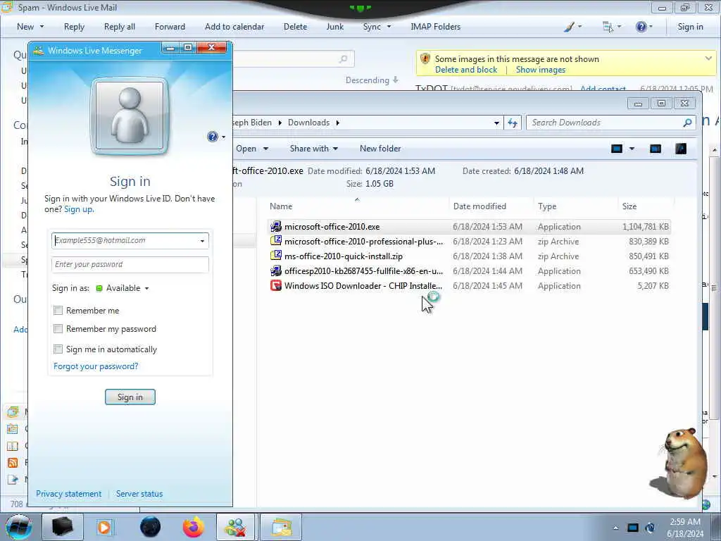
Task: Open Explorer help icon on toolbar
Action: click(681, 149)
